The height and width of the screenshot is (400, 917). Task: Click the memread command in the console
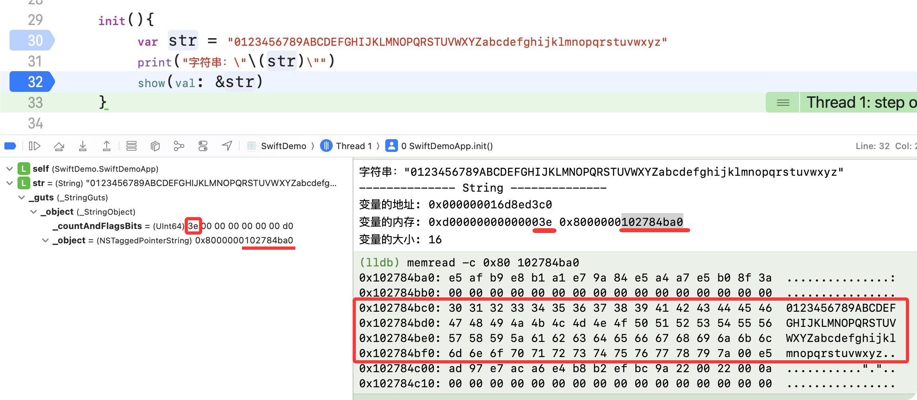[493, 263]
